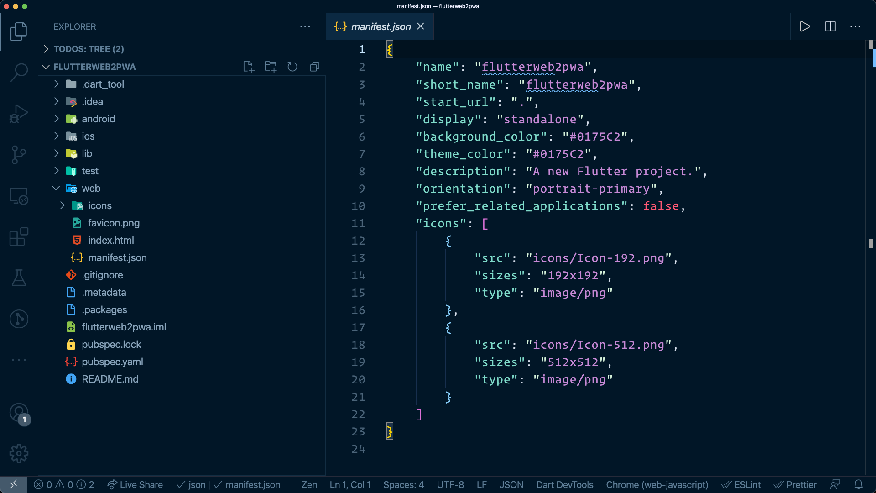Open the Extensions view
The height and width of the screenshot is (493, 876).
(x=19, y=237)
